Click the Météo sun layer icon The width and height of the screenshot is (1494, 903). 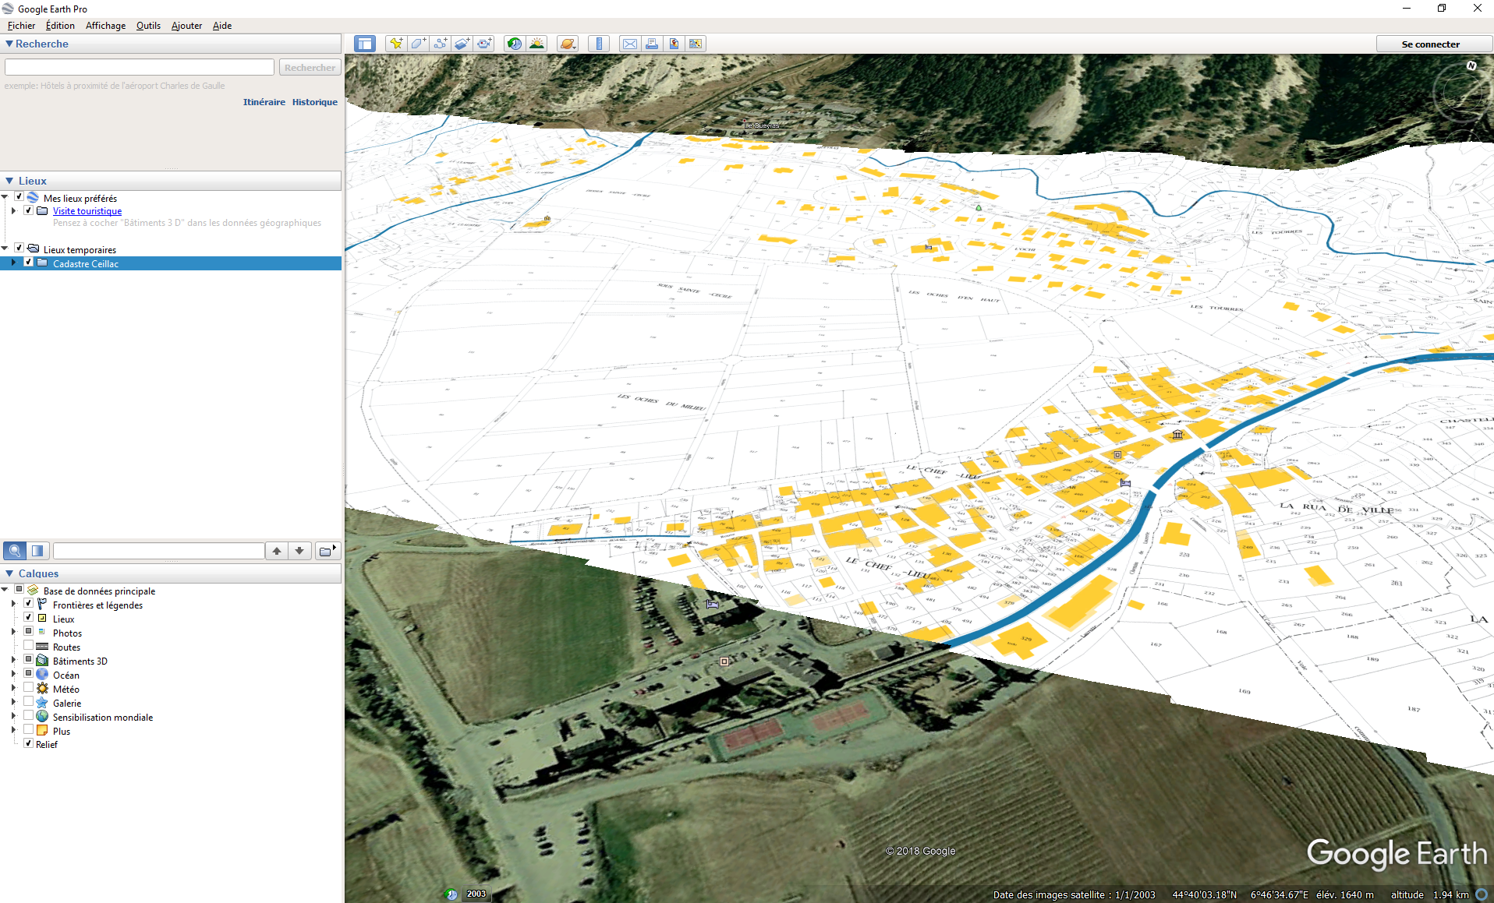42,689
